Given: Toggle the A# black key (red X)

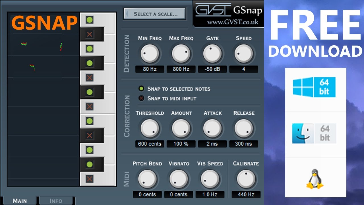Looking at the screenshot, I should click(x=90, y=34).
